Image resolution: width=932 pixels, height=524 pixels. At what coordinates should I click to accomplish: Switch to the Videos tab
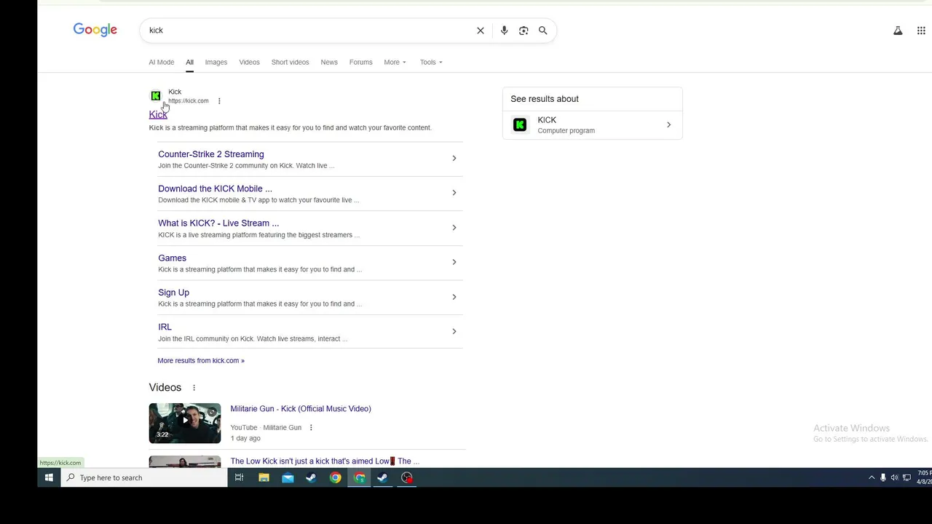click(249, 62)
